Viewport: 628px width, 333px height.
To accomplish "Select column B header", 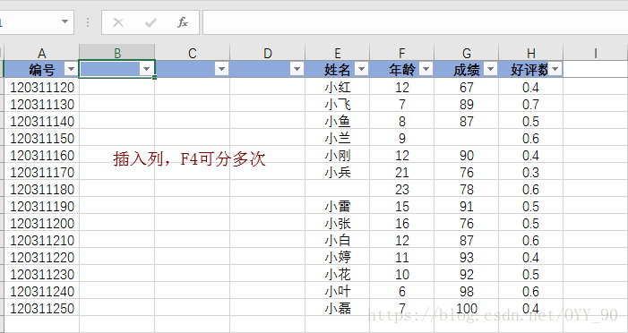I will (x=117, y=53).
